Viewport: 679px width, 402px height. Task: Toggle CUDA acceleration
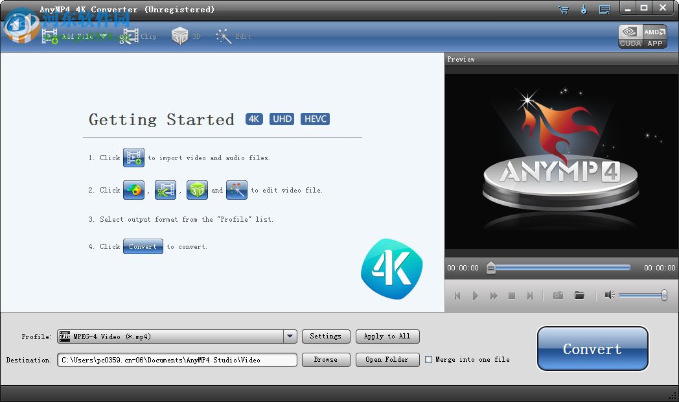click(629, 36)
